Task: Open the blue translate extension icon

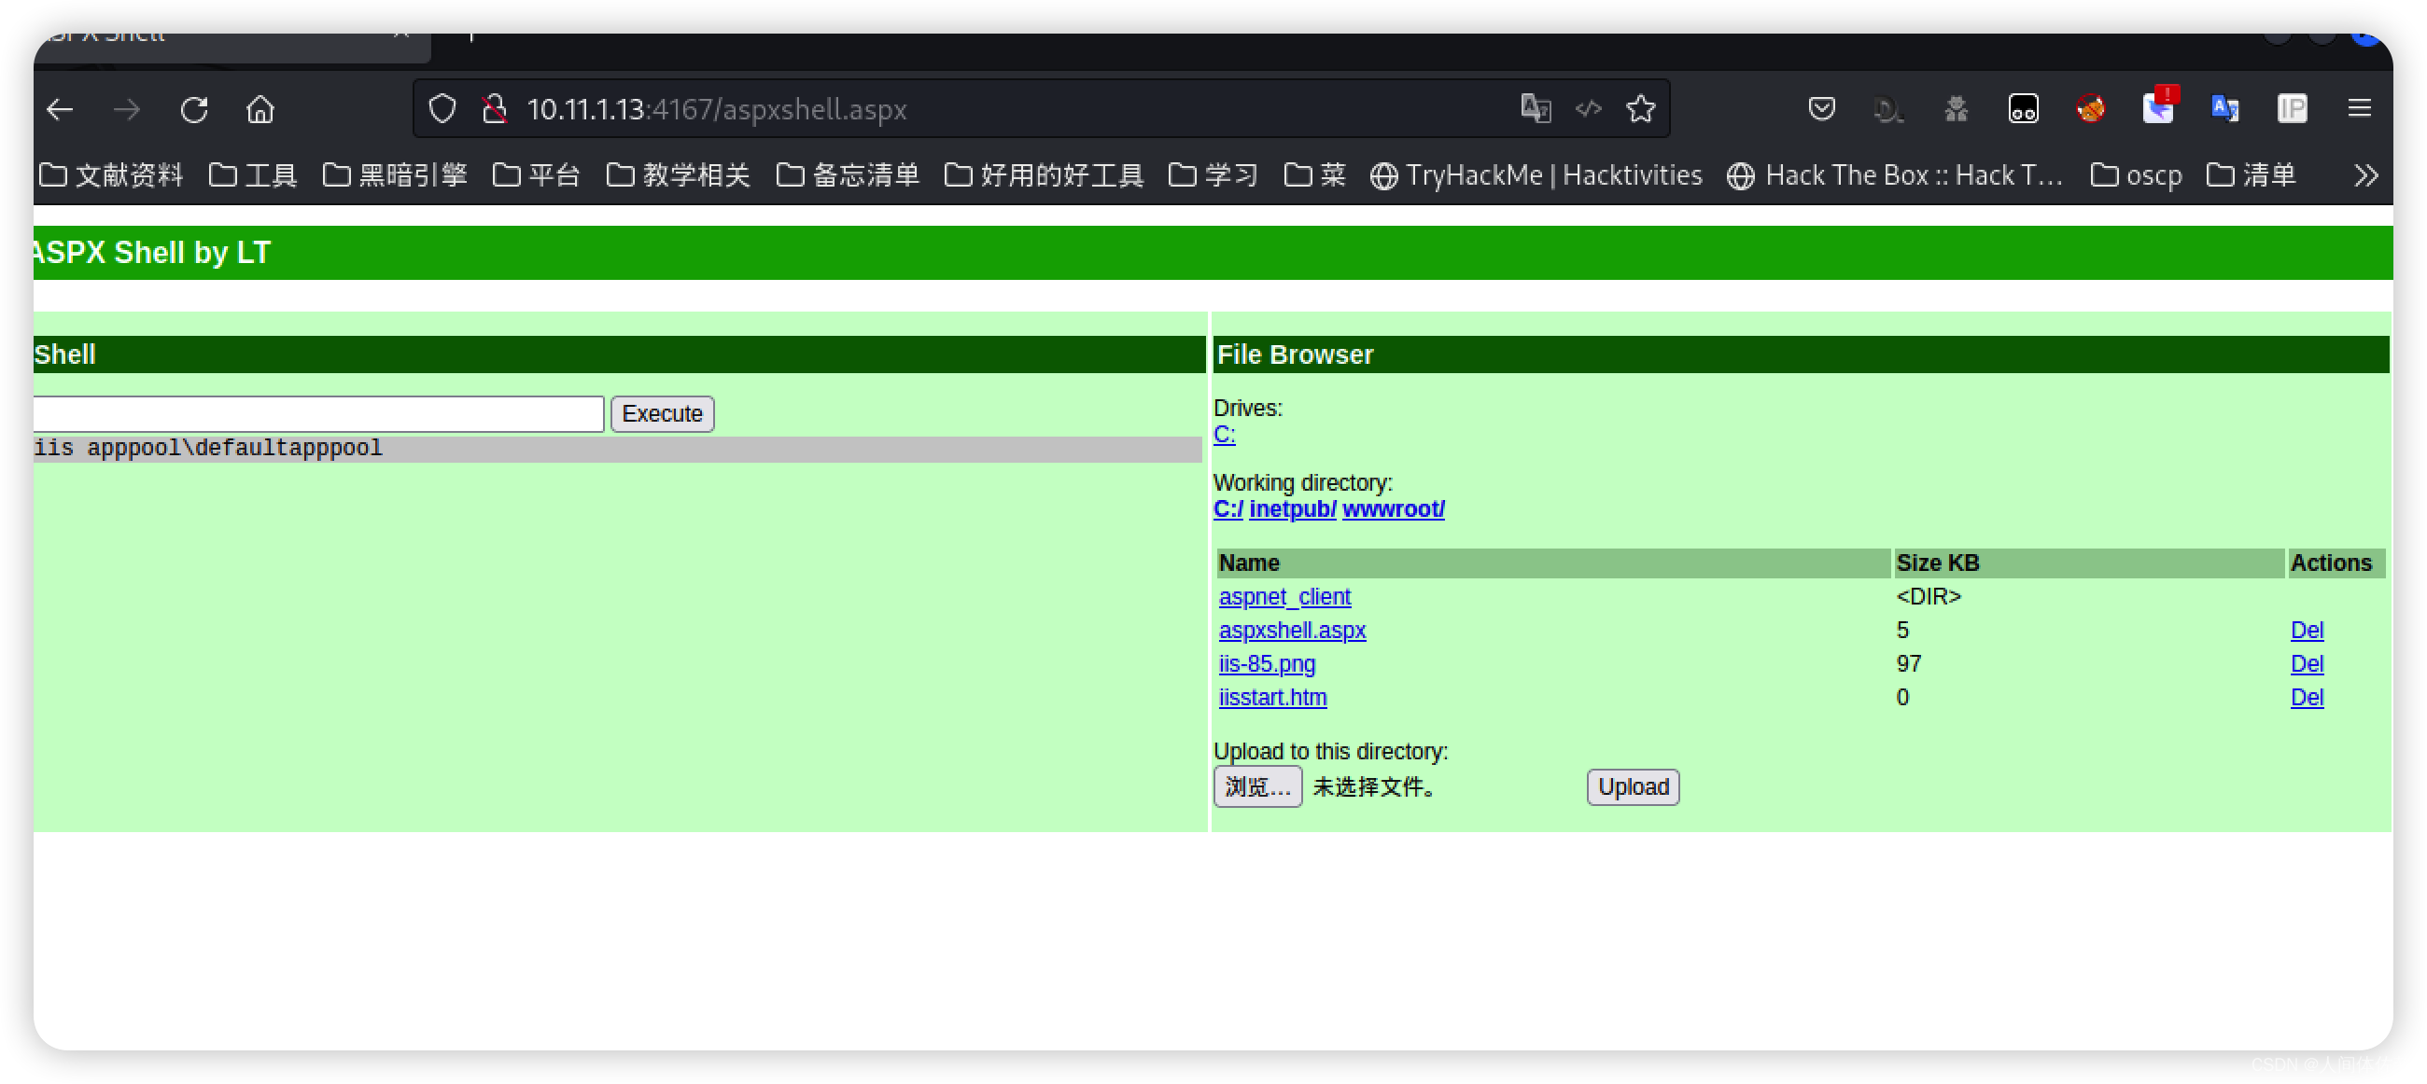Action: [x=2224, y=108]
